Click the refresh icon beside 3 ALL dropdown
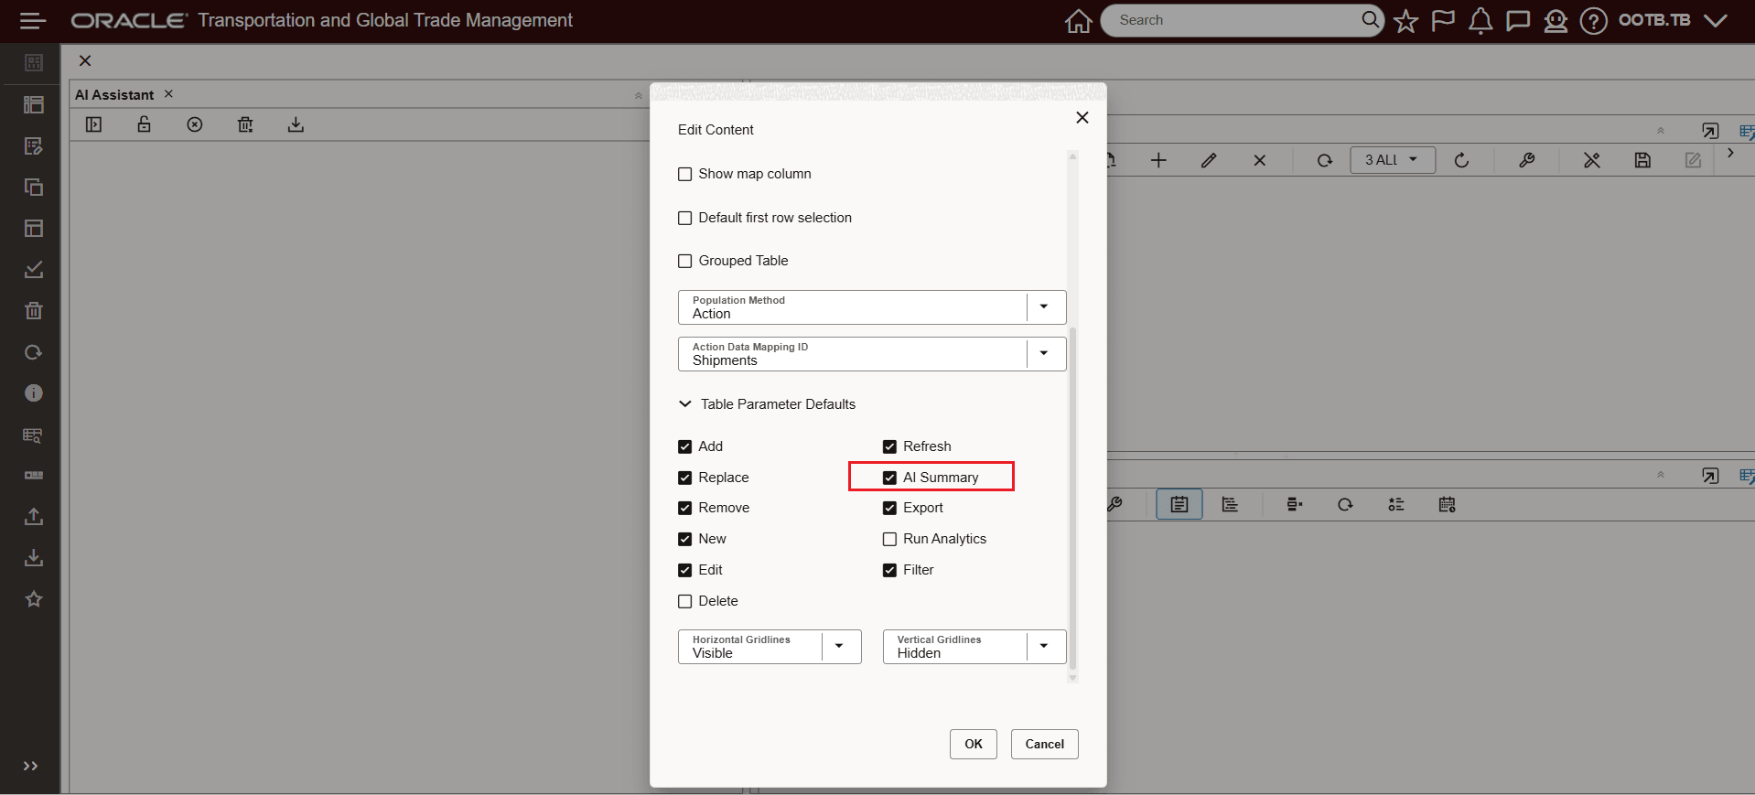The image size is (1755, 795). click(x=1325, y=160)
